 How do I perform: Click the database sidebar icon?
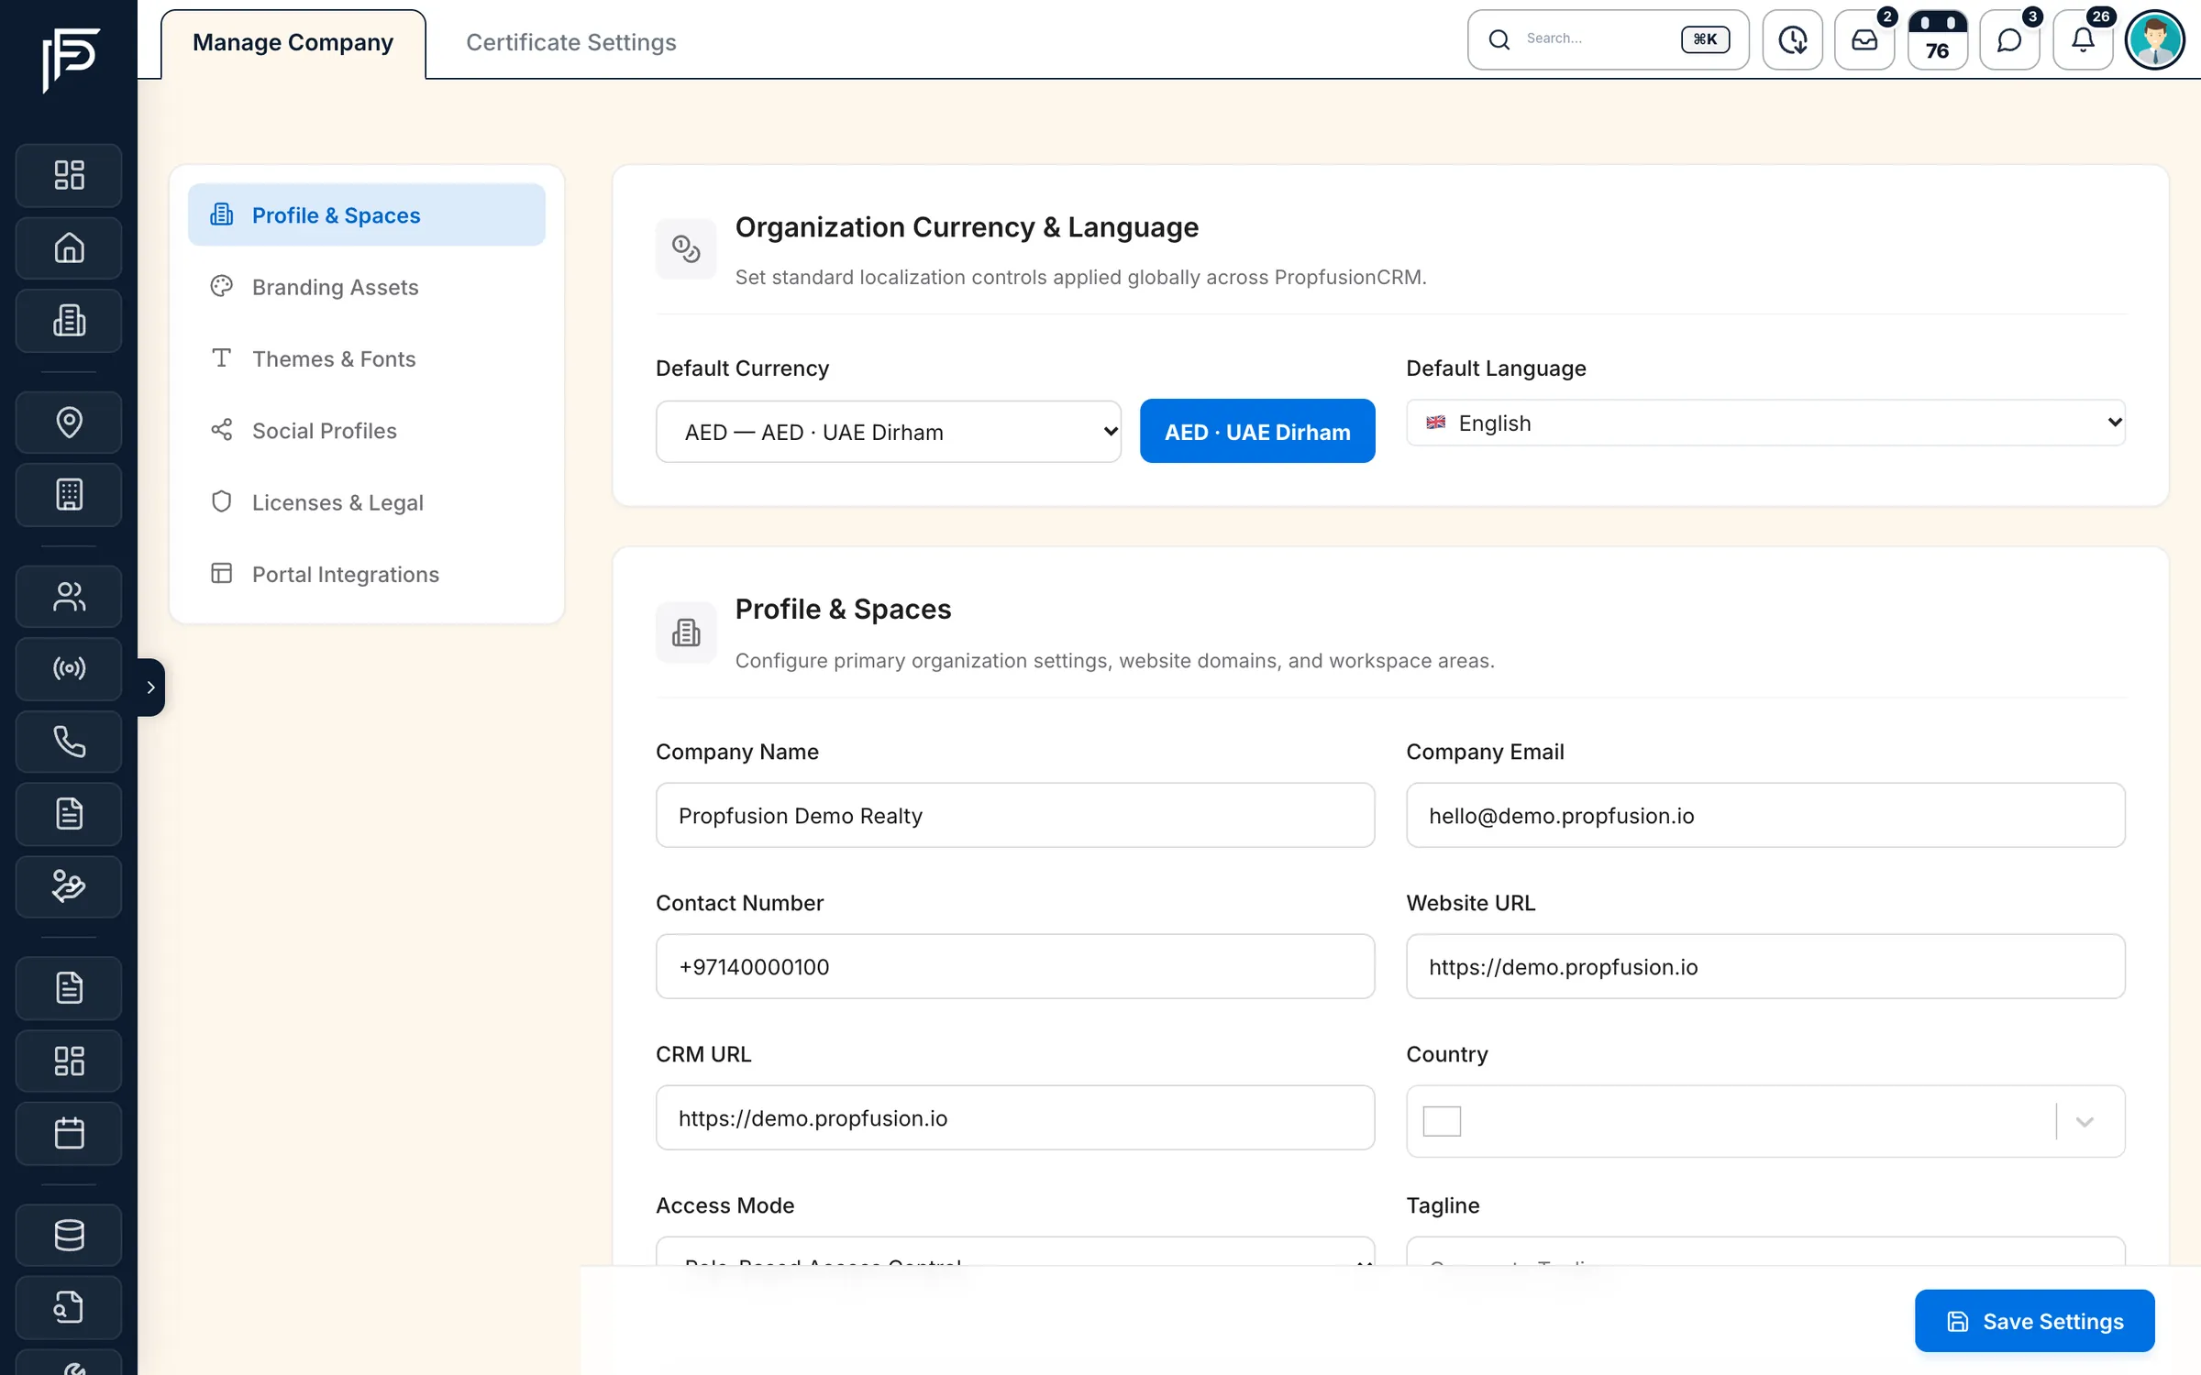69,1235
